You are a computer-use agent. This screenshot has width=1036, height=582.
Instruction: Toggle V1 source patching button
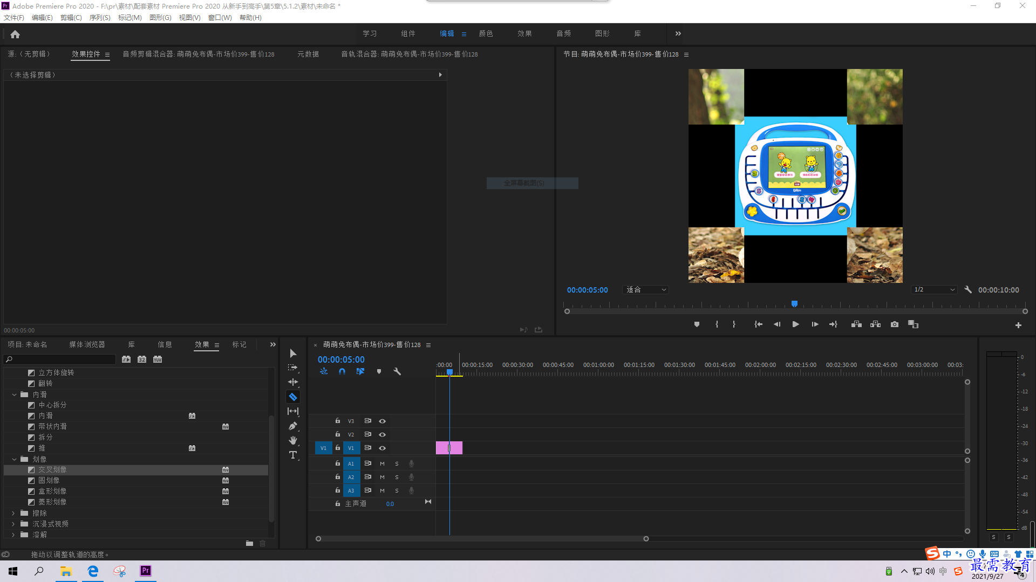[323, 448]
